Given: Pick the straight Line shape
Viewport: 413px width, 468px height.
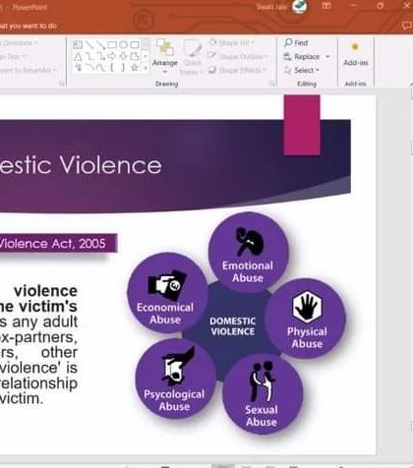Looking at the screenshot, I should [x=88, y=45].
